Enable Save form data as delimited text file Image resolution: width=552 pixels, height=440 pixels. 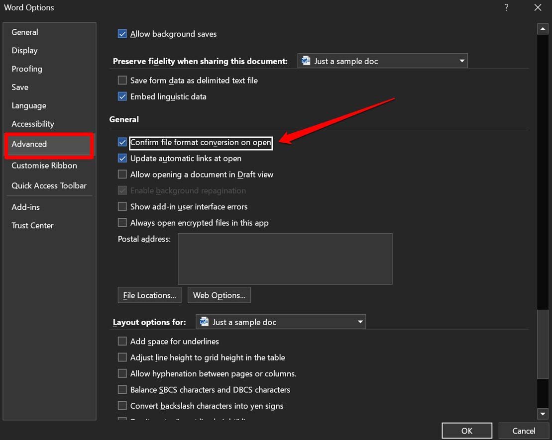[122, 80]
